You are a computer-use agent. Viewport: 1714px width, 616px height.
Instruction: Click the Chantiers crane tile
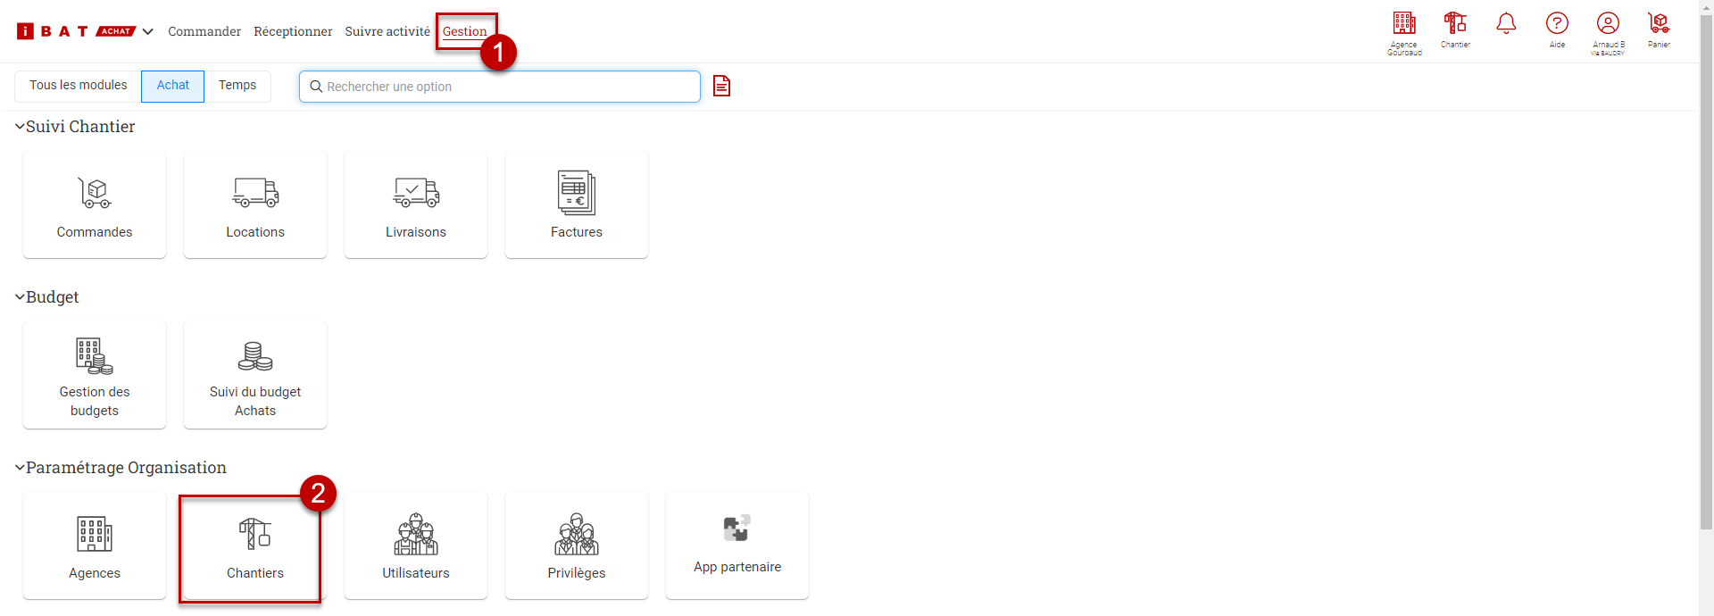254,546
